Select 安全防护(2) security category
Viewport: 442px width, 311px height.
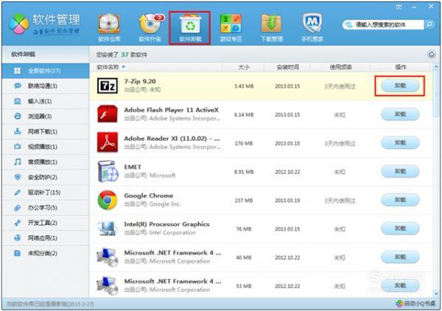(x=46, y=177)
